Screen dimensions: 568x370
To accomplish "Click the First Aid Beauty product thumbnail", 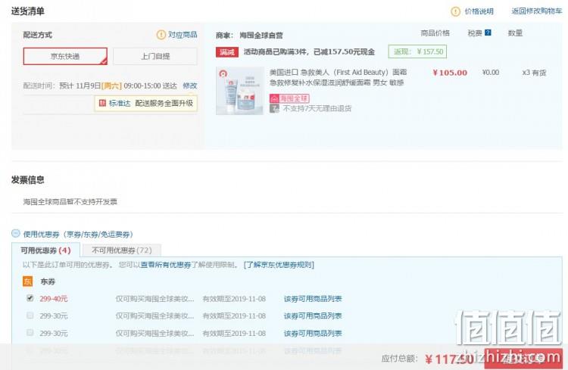I will click(x=240, y=91).
